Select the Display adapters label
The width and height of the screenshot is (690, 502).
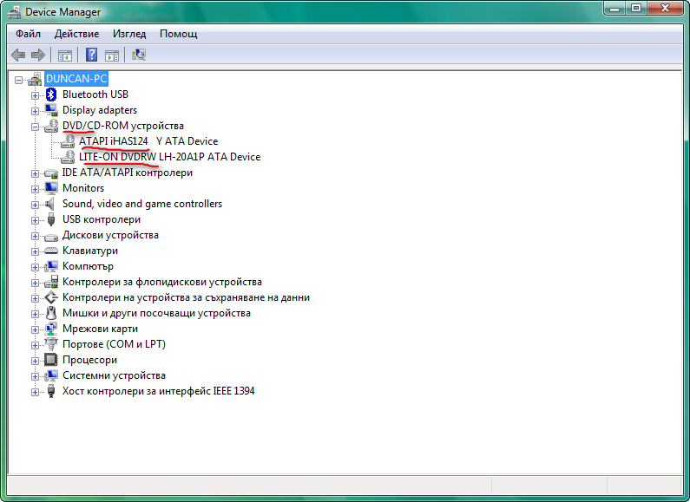point(100,110)
